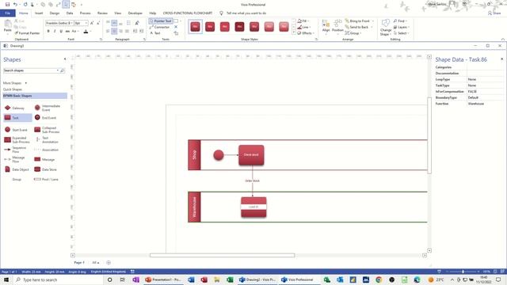Open the Select dropdown
Screen dimensions: 507x285
[x=402, y=33]
